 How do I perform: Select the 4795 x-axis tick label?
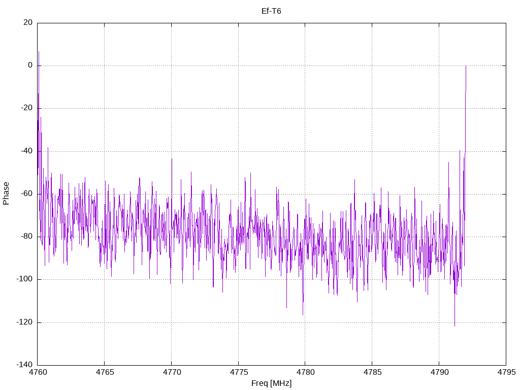point(505,372)
